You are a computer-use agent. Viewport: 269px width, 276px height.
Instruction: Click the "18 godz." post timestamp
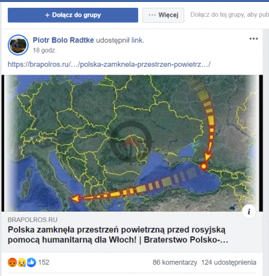(x=45, y=51)
